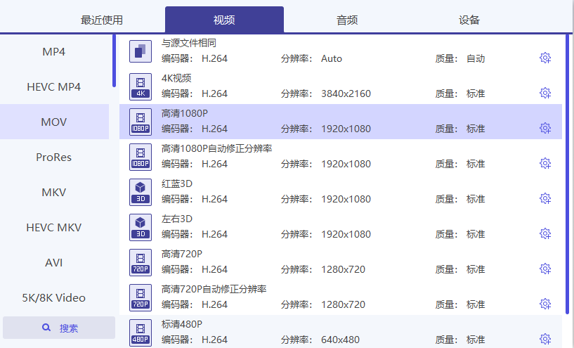This screenshot has height=348, width=574.
Task: Select the 高清720P自动修正分辨率 preset title
Action: (x=214, y=289)
